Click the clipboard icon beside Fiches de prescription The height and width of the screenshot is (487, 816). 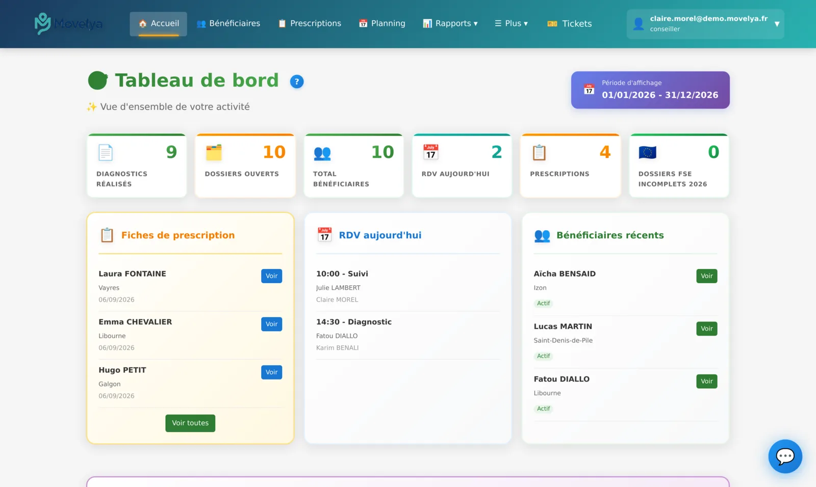click(x=107, y=235)
